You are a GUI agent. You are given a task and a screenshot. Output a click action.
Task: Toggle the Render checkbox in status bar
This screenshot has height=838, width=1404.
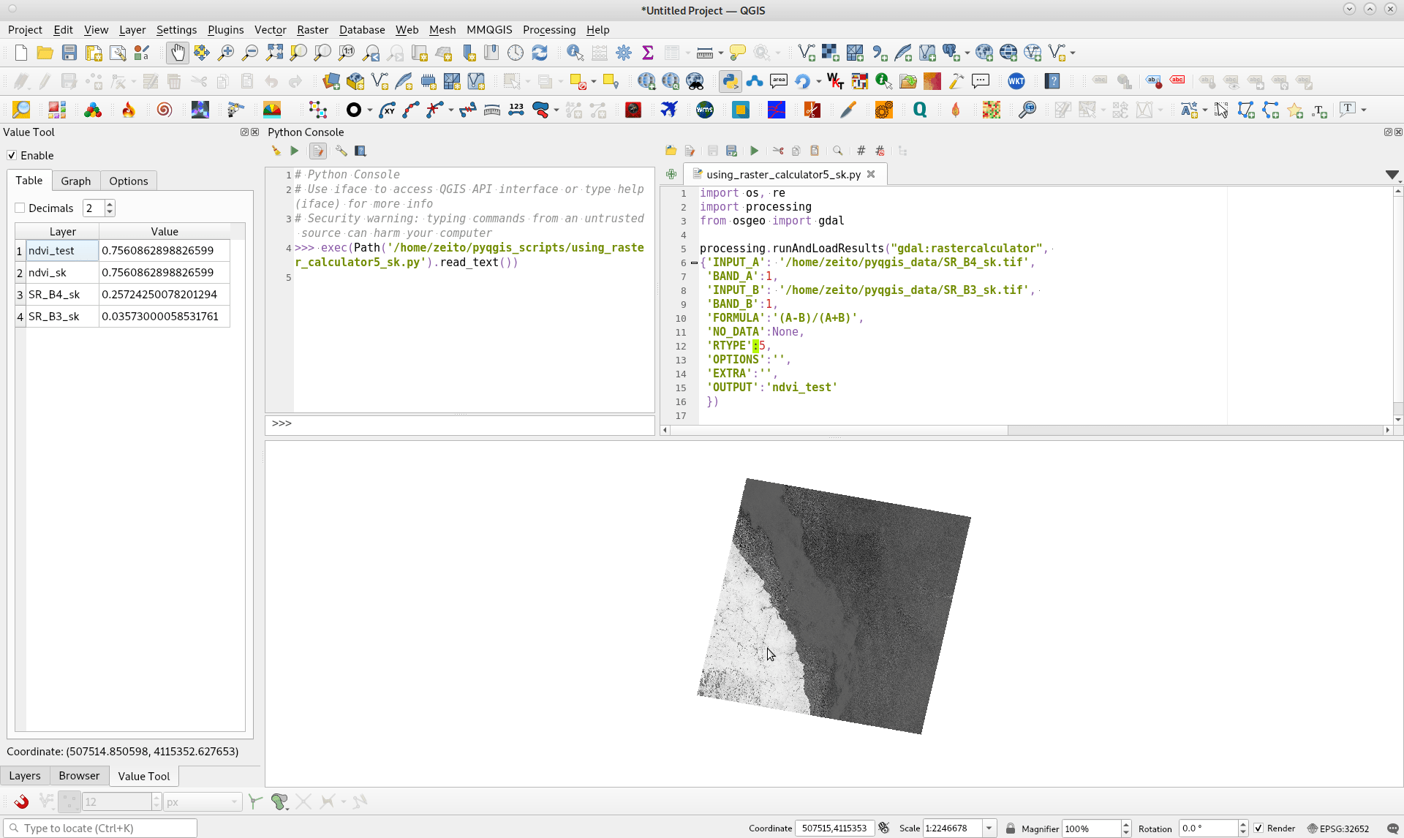pyautogui.click(x=1258, y=828)
